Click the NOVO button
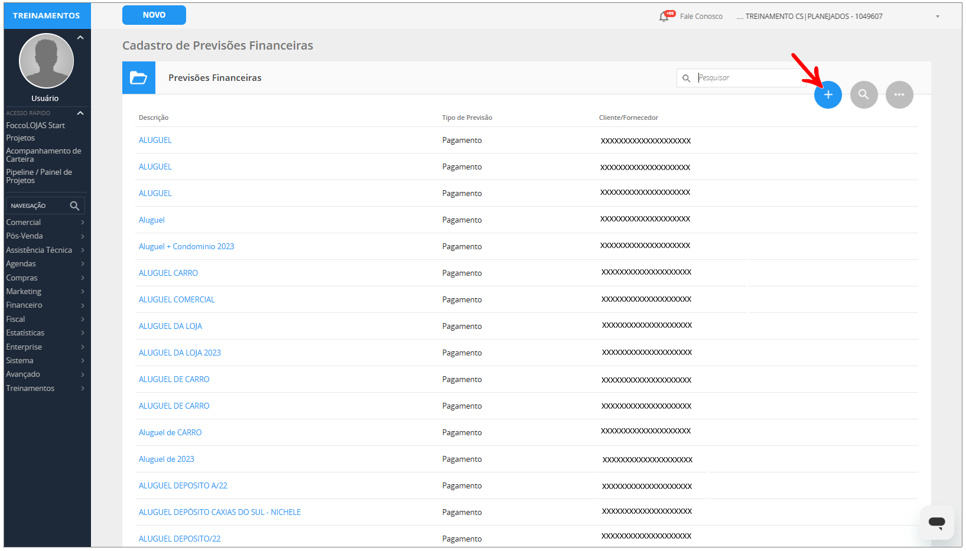 (154, 15)
